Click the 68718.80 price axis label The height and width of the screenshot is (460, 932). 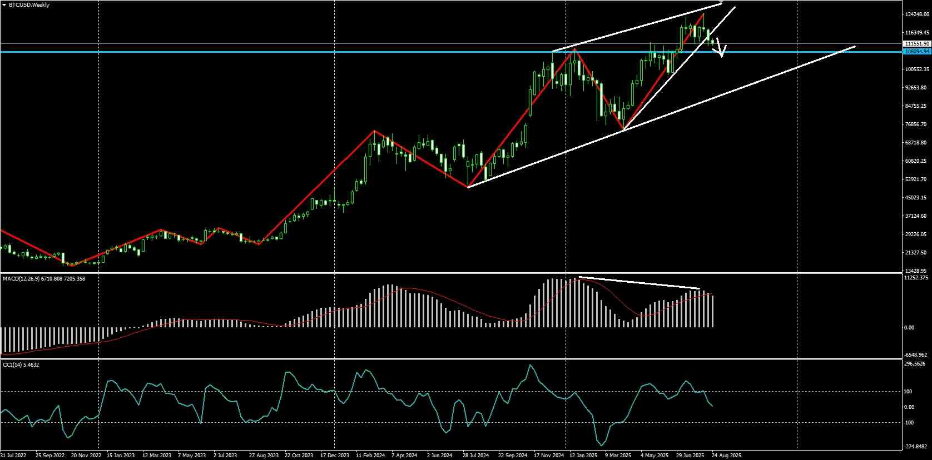(x=916, y=143)
